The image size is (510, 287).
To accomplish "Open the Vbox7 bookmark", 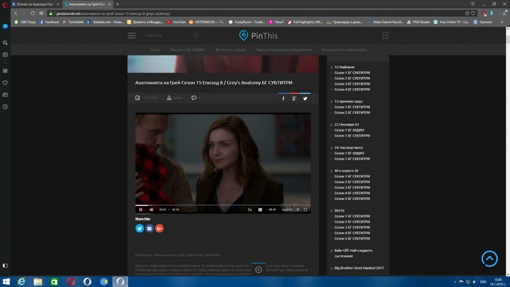I will point(276,22).
